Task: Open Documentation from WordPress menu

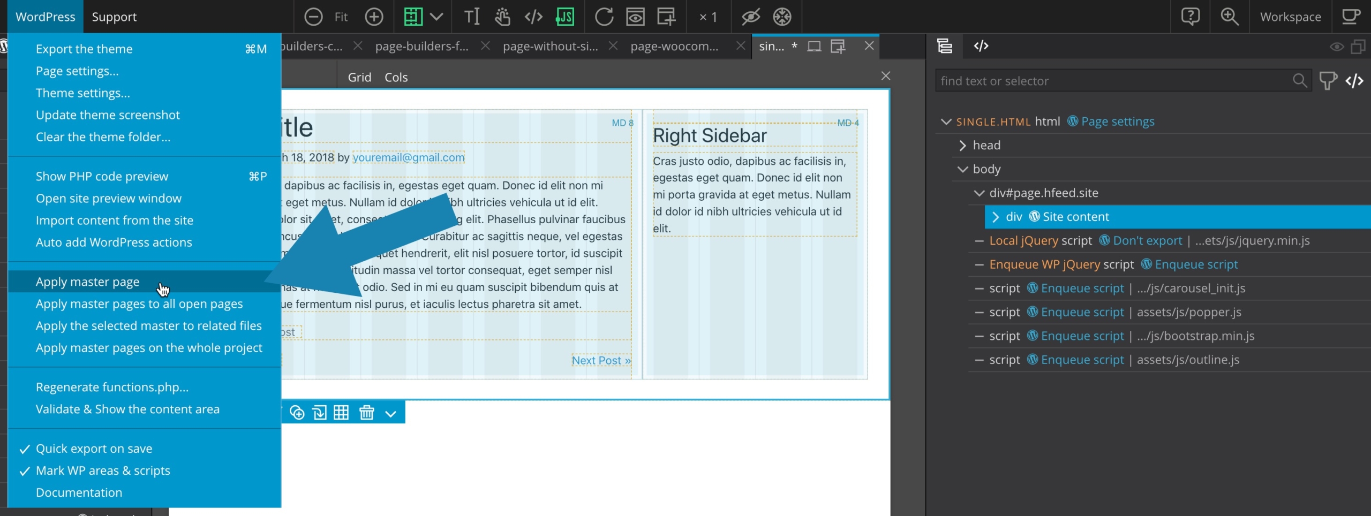Action: coord(79,492)
